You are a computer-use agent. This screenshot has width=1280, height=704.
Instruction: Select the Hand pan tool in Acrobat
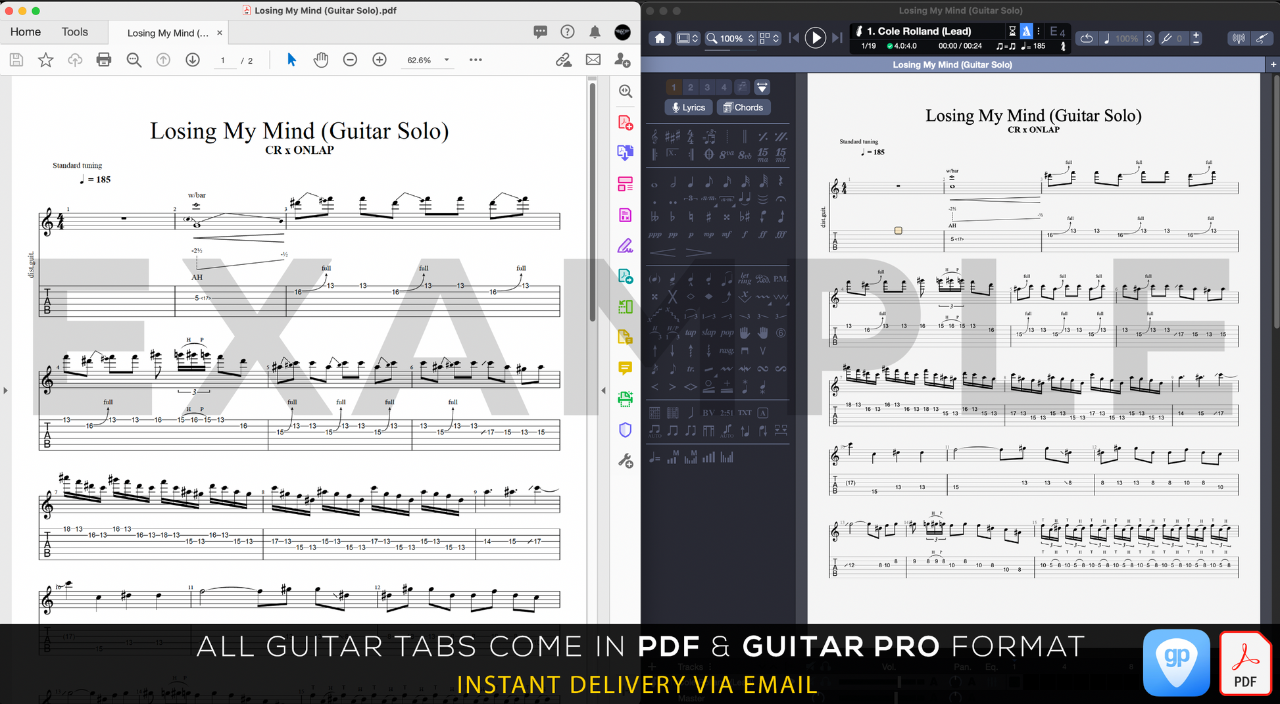click(320, 60)
